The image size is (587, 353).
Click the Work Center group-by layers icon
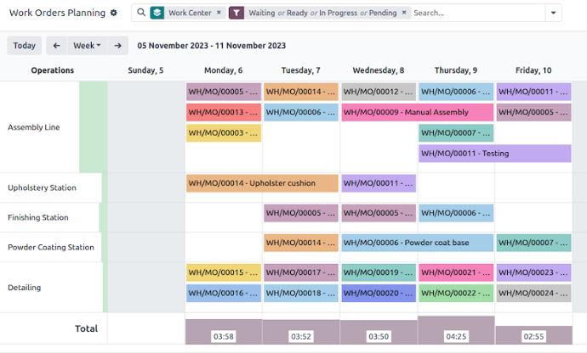[157, 14]
